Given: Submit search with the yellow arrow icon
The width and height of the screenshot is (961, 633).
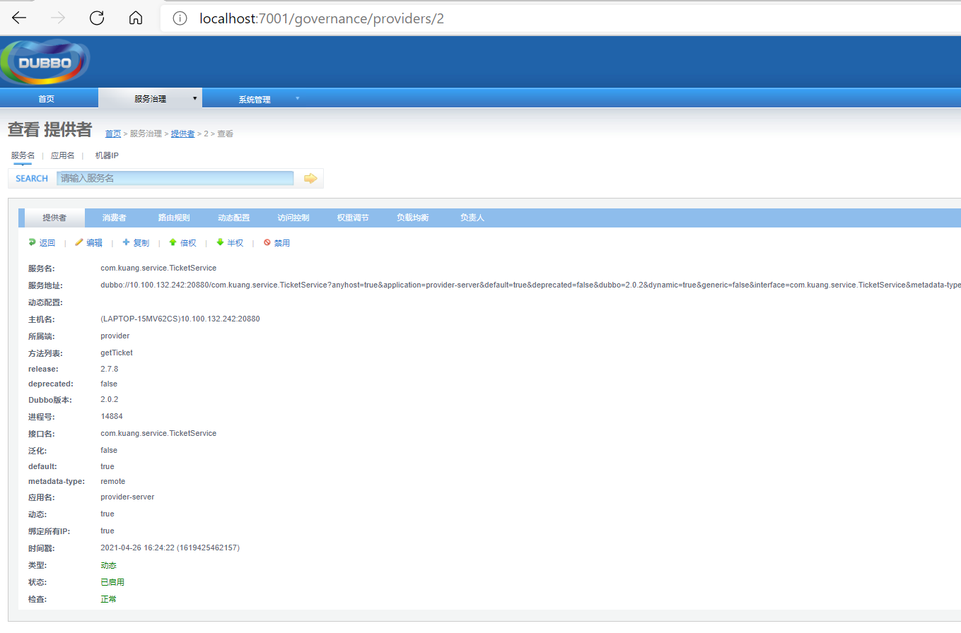Looking at the screenshot, I should coord(310,179).
